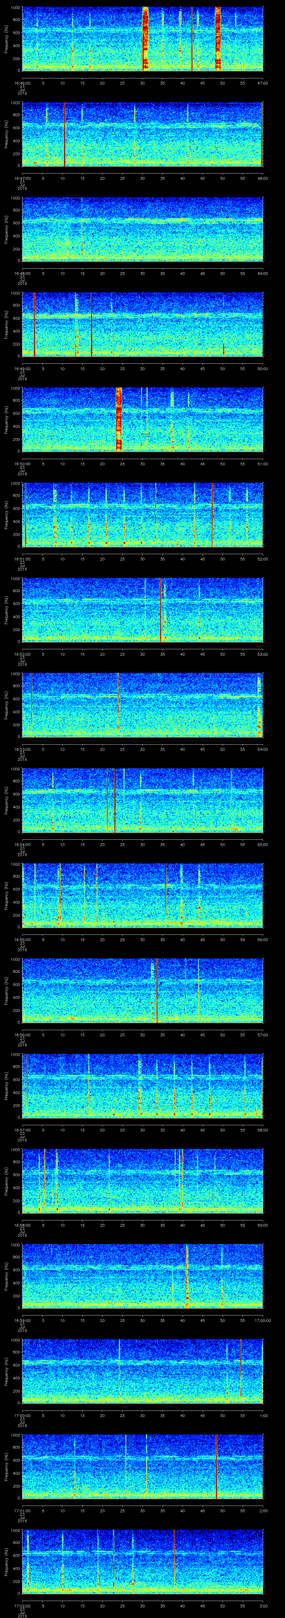Click the 16:47:00 start time label
This screenshot has width=285, height=1618.
click(23, 178)
